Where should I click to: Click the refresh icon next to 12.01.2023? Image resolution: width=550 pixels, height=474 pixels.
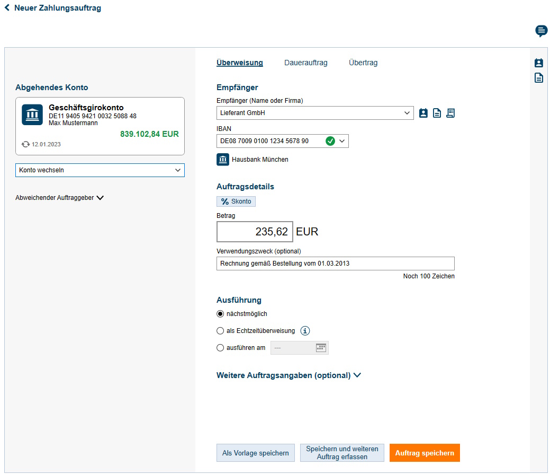click(25, 144)
